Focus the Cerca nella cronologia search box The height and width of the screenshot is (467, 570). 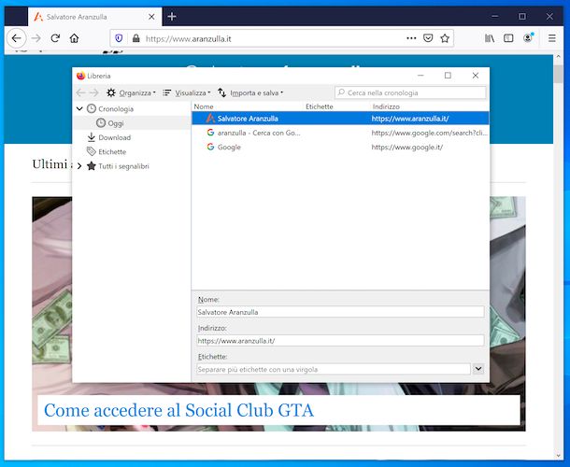tap(410, 92)
